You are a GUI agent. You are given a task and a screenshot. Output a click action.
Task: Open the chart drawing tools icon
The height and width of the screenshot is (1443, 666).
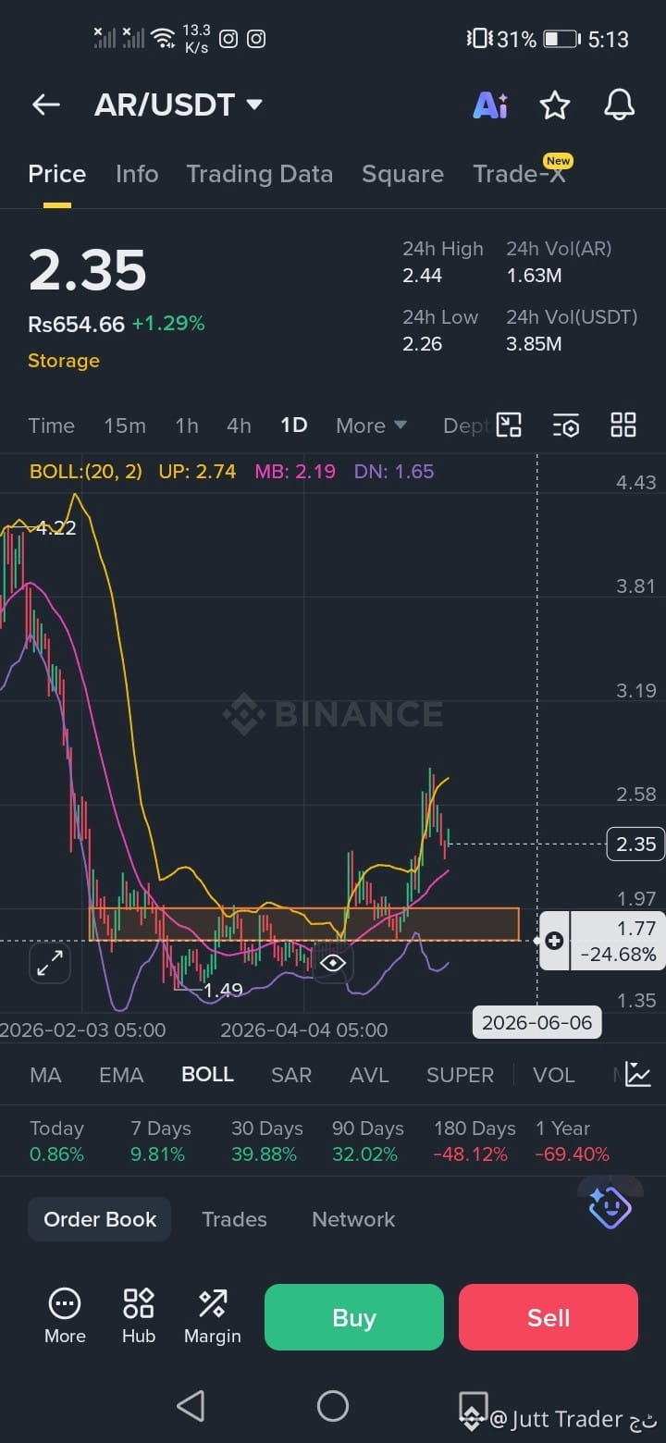pyautogui.click(x=509, y=425)
